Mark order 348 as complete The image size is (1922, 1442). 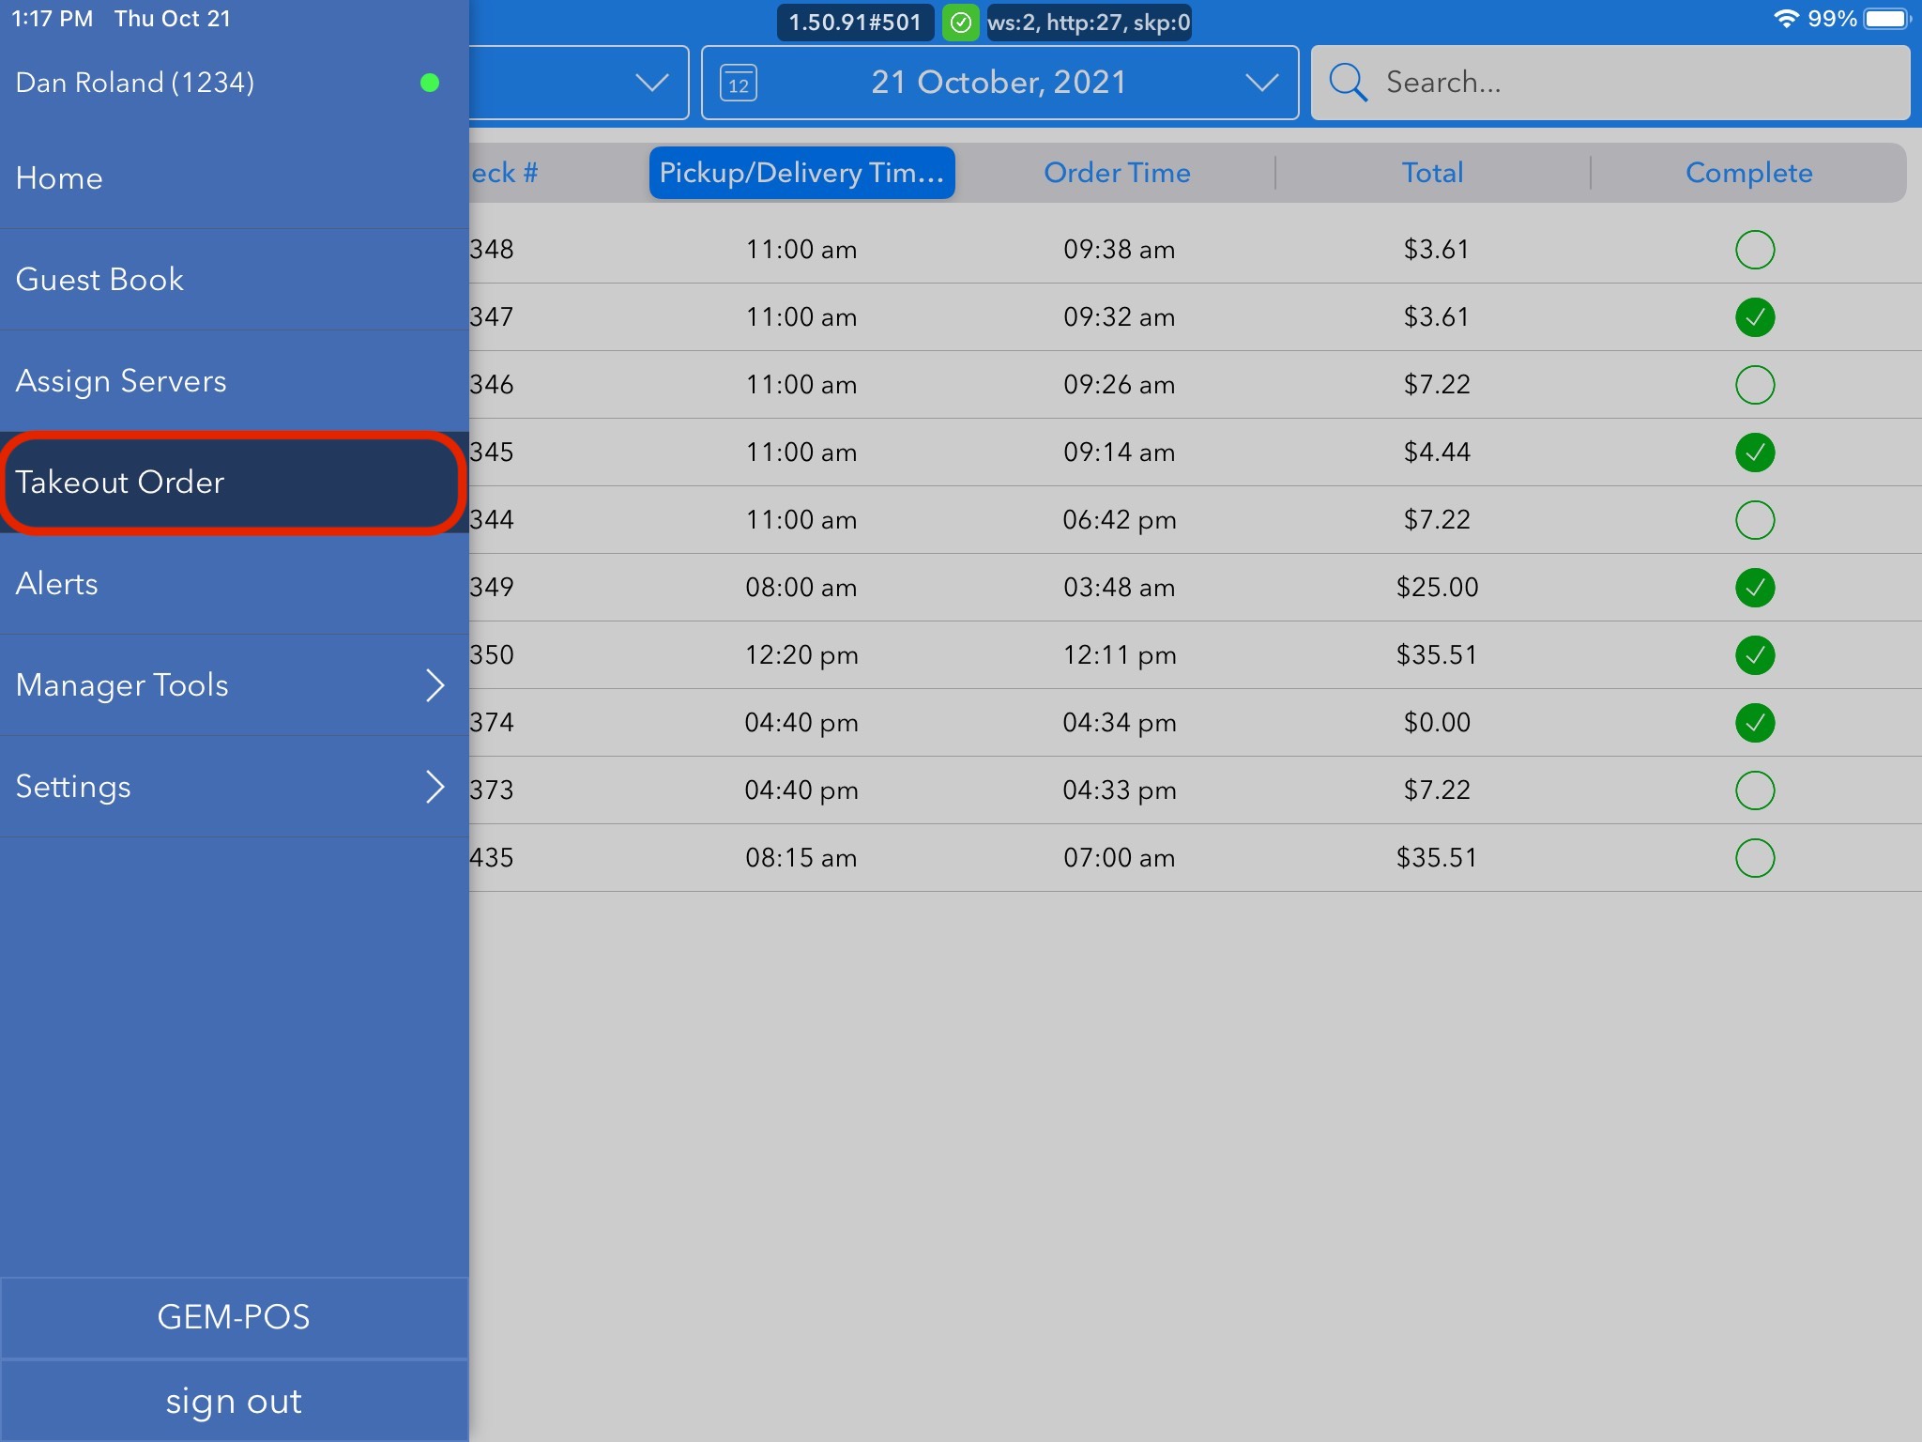[x=1754, y=250]
